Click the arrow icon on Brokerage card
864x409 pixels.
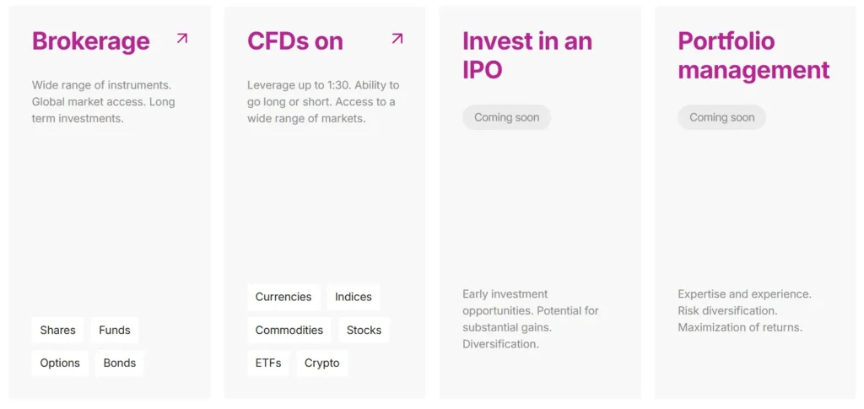point(181,39)
